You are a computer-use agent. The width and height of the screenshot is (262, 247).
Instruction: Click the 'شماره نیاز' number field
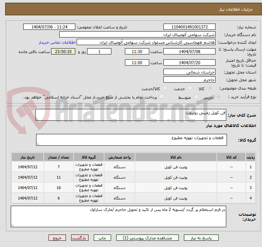pyautogui.click(x=189, y=27)
